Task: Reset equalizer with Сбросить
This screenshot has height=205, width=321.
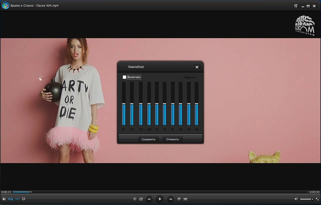Action: pos(190,77)
